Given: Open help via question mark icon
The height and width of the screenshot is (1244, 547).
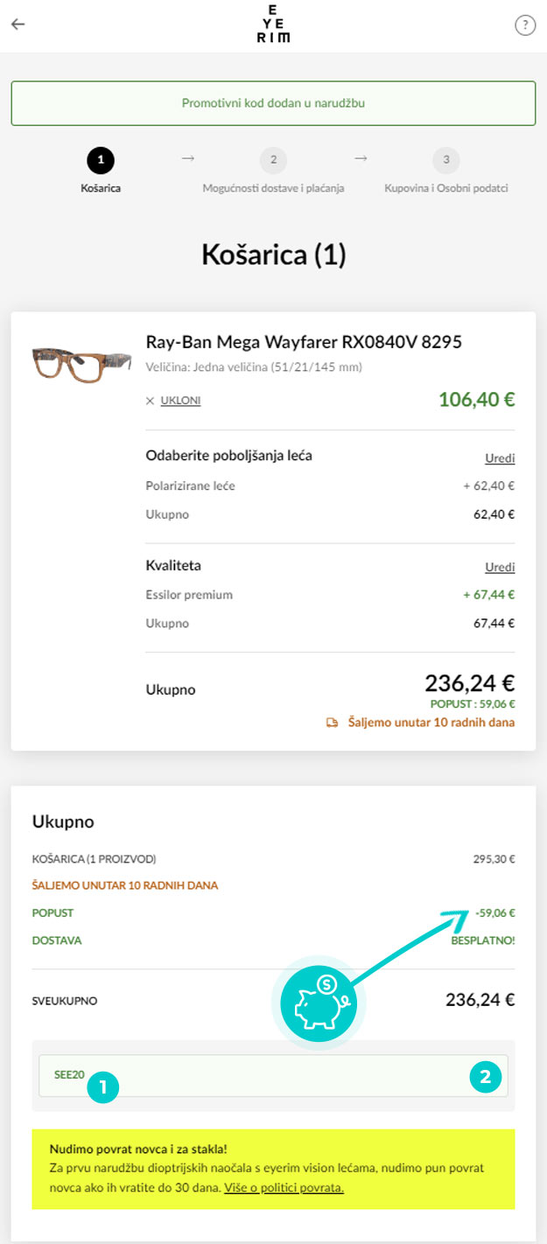Looking at the screenshot, I should click(524, 24).
